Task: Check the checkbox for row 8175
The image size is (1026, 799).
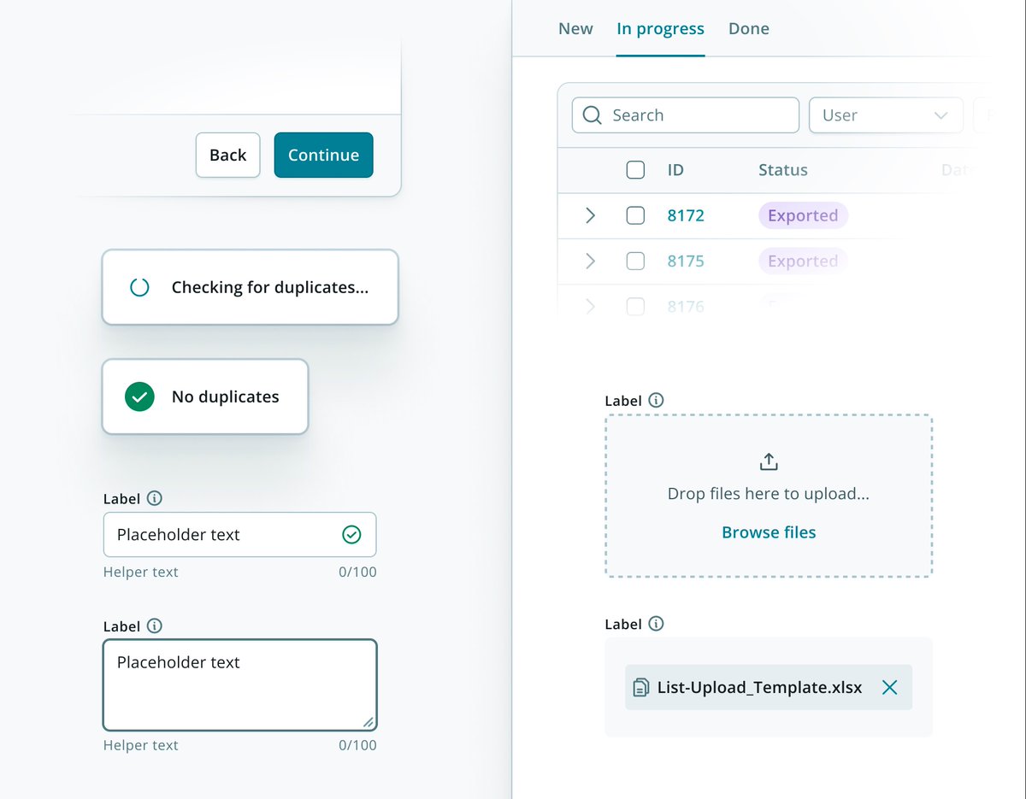Action: [x=635, y=261]
